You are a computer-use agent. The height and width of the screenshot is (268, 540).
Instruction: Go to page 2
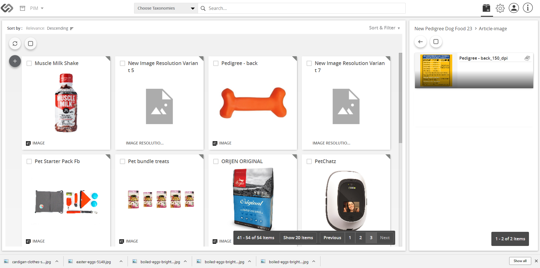pyautogui.click(x=361, y=238)
